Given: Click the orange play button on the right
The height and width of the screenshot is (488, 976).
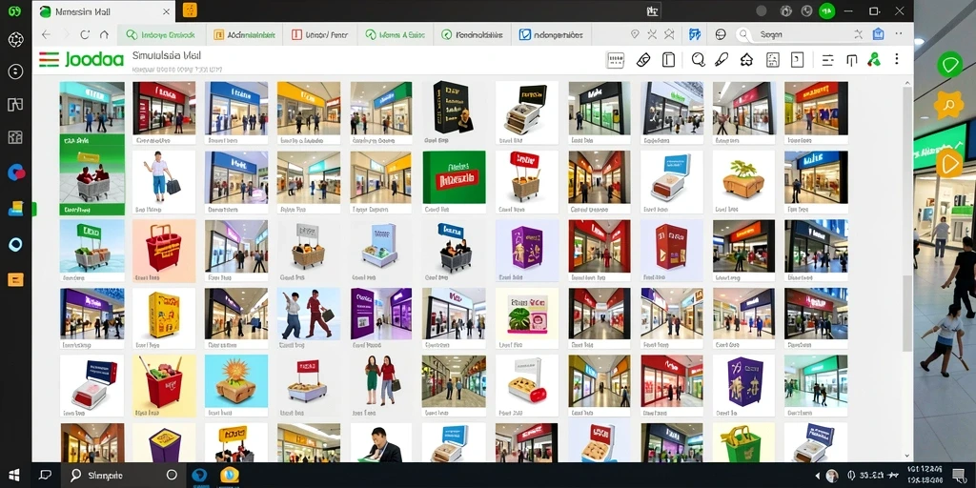Looking at the screenshot, I should click(949, 164).
